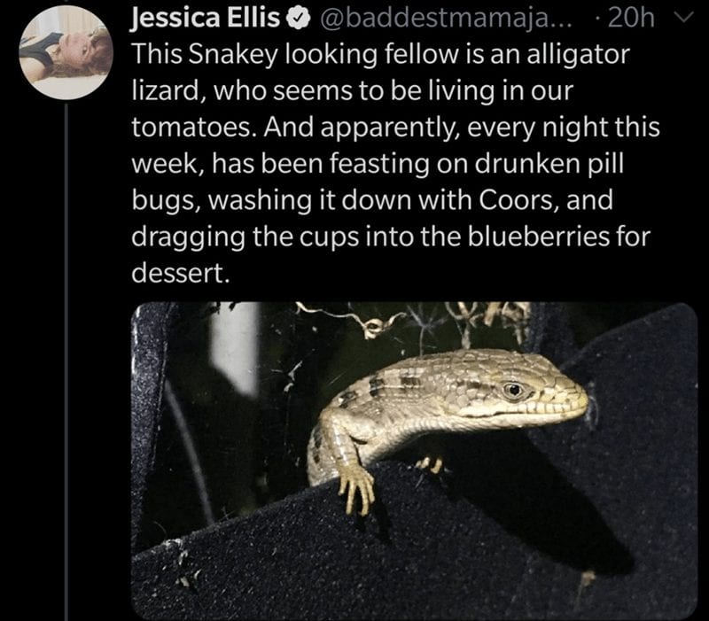Open the @baddestmamaja... handle link
Image resolution: width=709 pixels, height=621 pixels.
pyautogui.click(x=446, y=19)
